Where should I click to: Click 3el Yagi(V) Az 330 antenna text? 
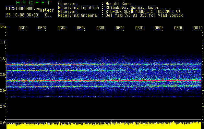point(144,15)
